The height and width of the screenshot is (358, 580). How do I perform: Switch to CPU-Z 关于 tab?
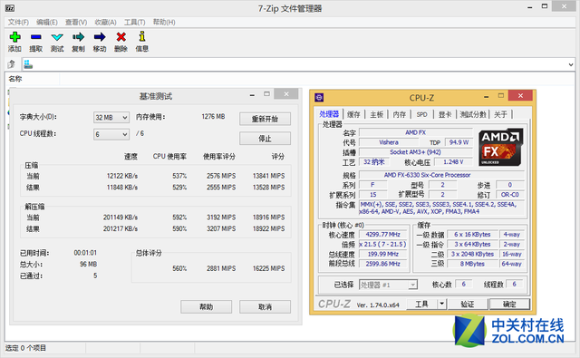click(500, 114)
